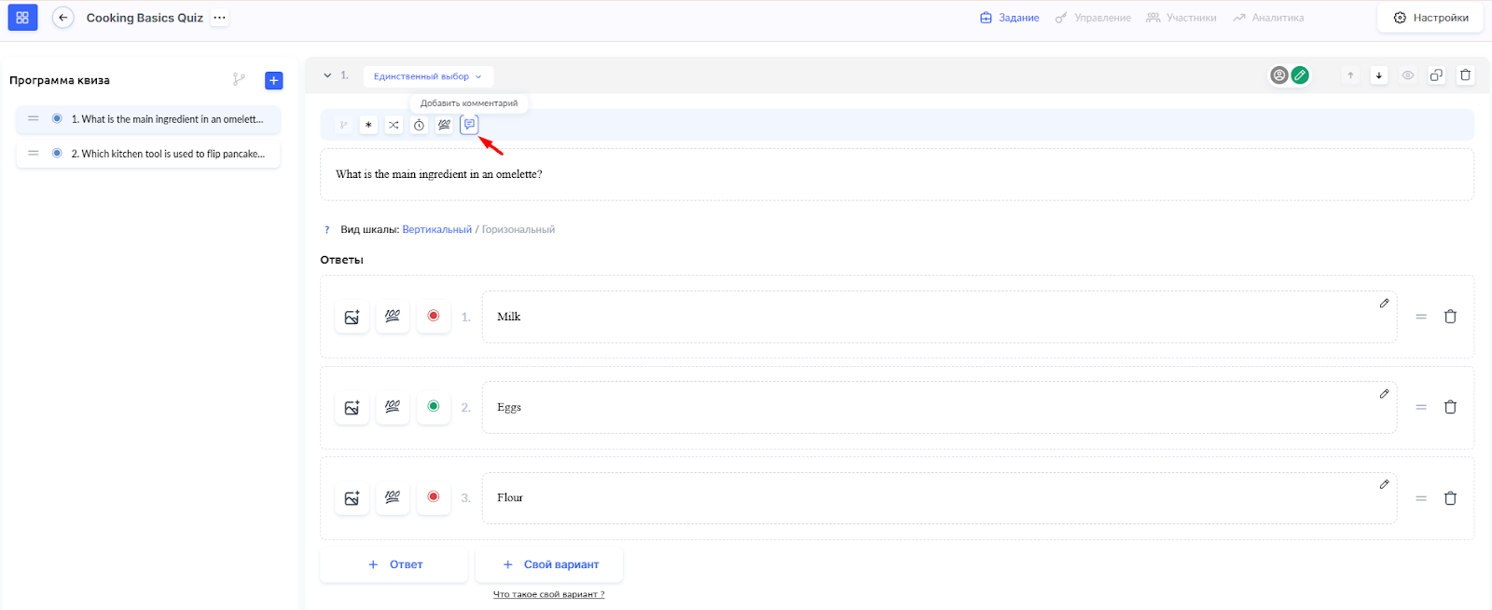Click drag handle of the Eggs answer
1492x610 pixels.
coord(1421,407)
